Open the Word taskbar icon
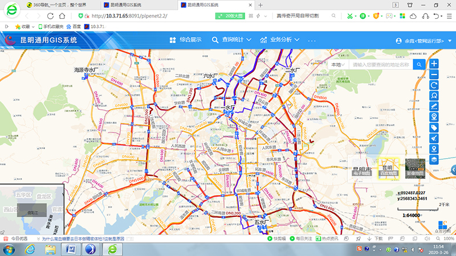Viewport: 456px width, 256px height. click(x=71, y=250)
